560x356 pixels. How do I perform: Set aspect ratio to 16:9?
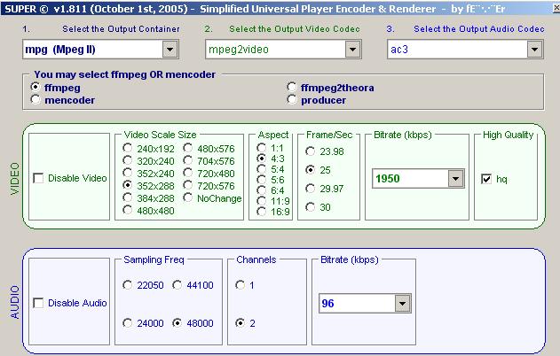[262, 212]
